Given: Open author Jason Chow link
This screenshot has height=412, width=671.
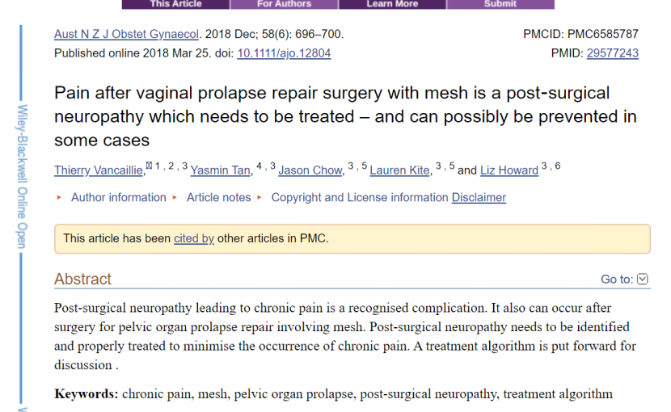Looking at the screenshot, I should [x=310, y=170].
